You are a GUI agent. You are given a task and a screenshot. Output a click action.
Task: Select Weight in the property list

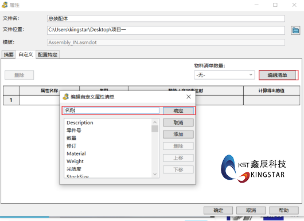[75, 161]
